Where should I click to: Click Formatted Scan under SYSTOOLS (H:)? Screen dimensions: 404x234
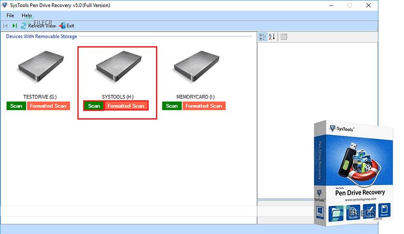(126, 106)
